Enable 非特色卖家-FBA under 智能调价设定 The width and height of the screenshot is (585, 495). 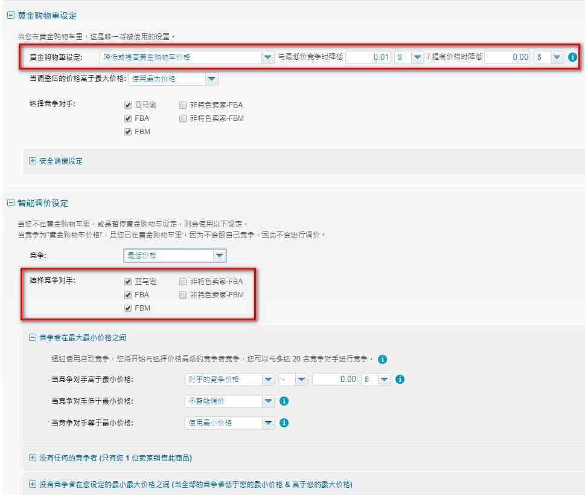pos(183,282)
